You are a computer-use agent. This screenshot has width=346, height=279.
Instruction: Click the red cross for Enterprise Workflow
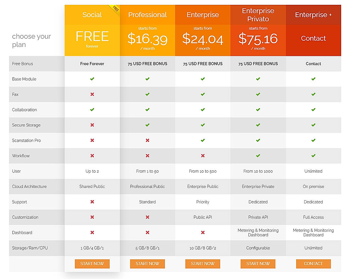[x=203, y=156]
